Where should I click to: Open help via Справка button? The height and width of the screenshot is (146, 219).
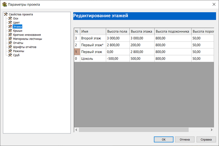click(206, 140)
